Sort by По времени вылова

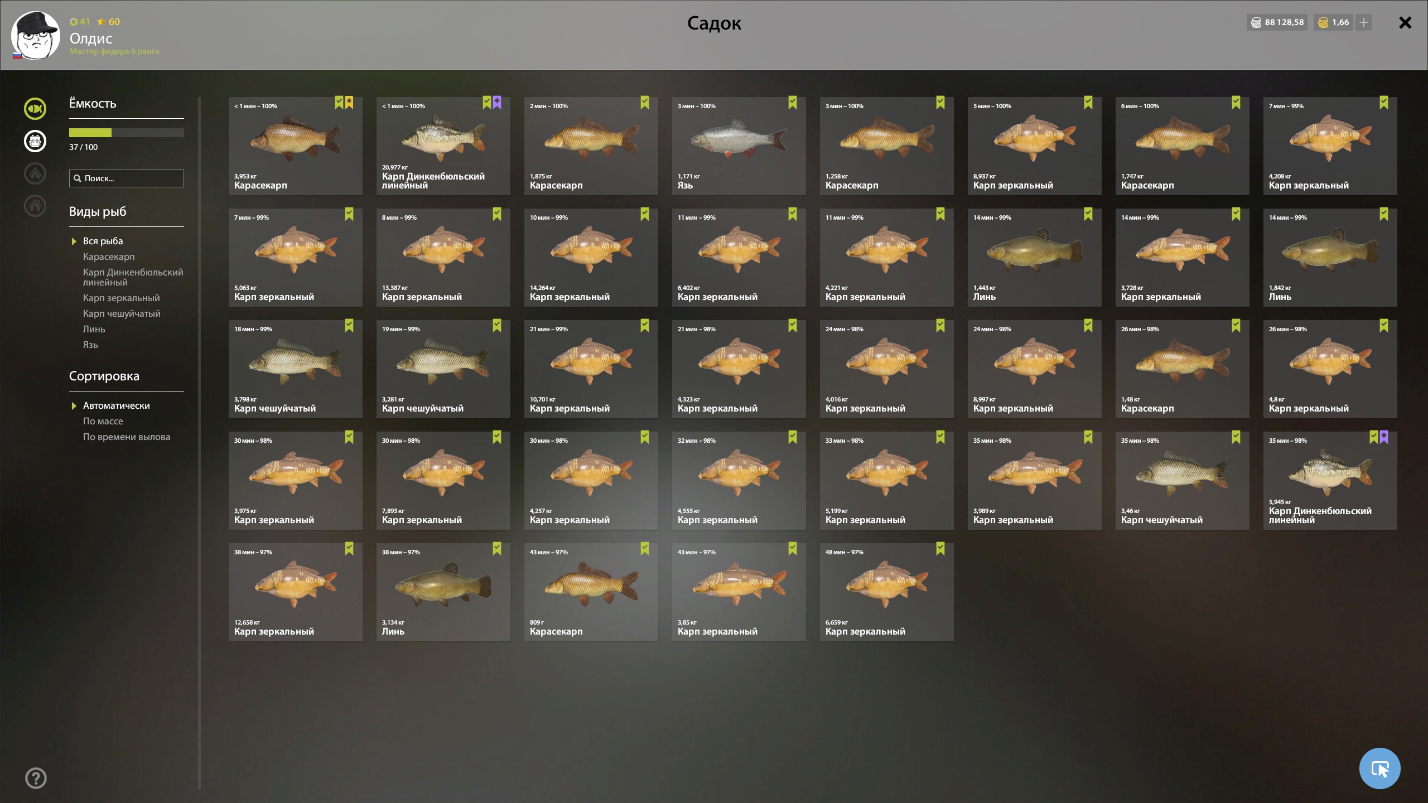pyautogui.click(x=127, y=437)
